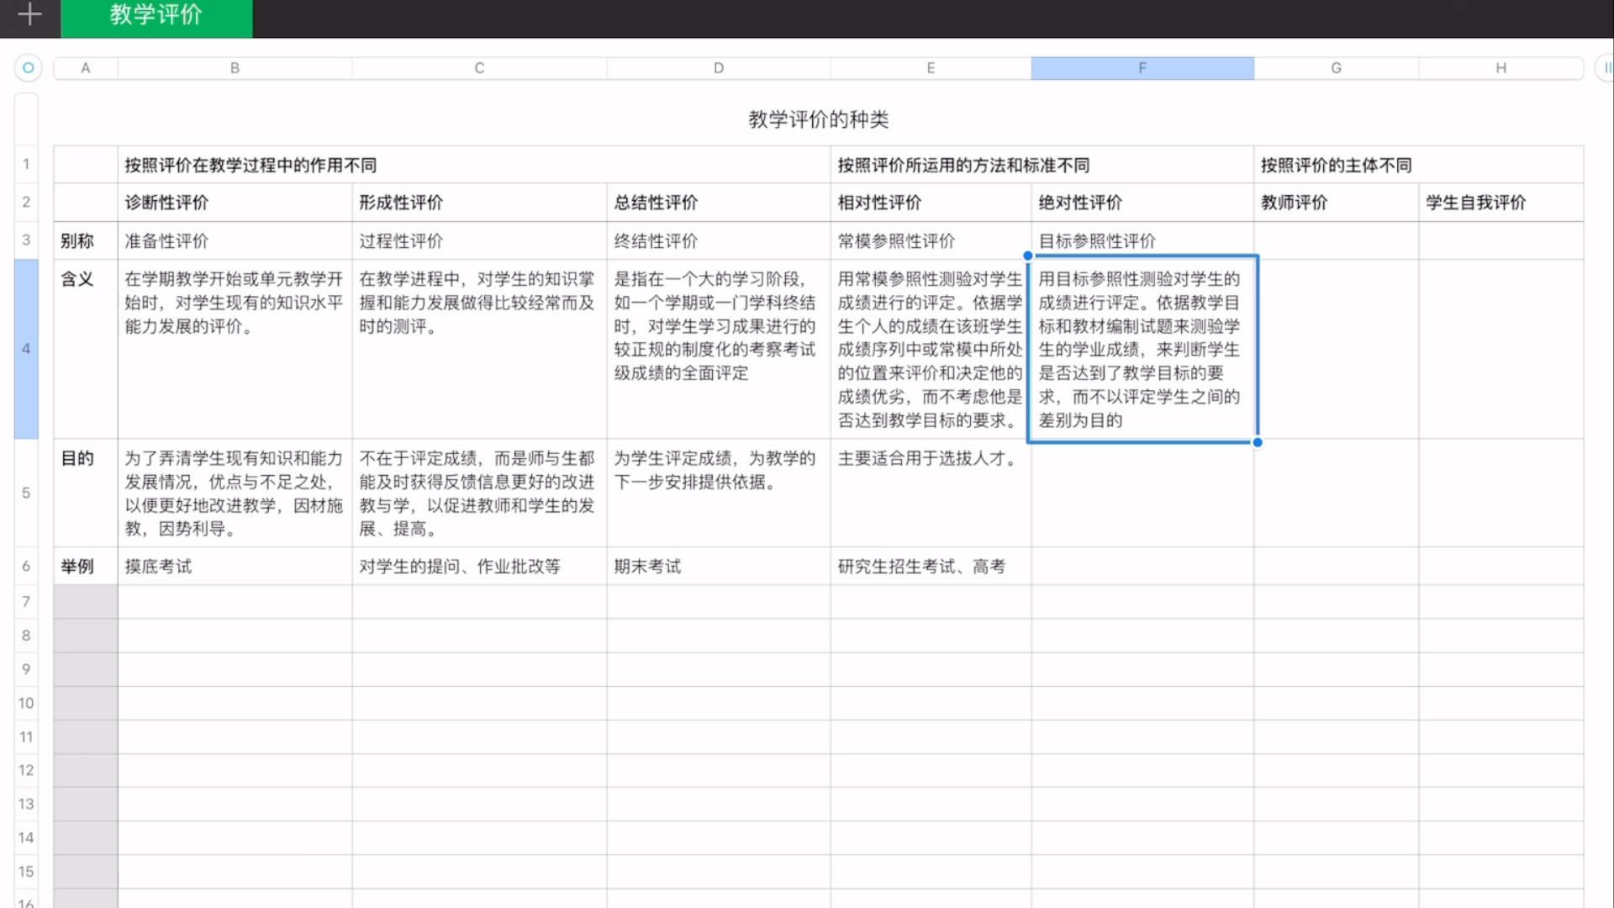The height and width of the screenshot is (908, 1614).
Task: Select the 目的 row label cell
Action: [x=86, y=493]
